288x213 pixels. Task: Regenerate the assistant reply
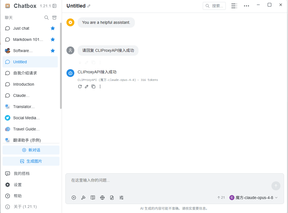coord(80,86)
